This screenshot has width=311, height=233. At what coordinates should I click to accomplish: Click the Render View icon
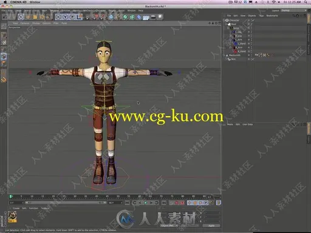pos(87,17)
